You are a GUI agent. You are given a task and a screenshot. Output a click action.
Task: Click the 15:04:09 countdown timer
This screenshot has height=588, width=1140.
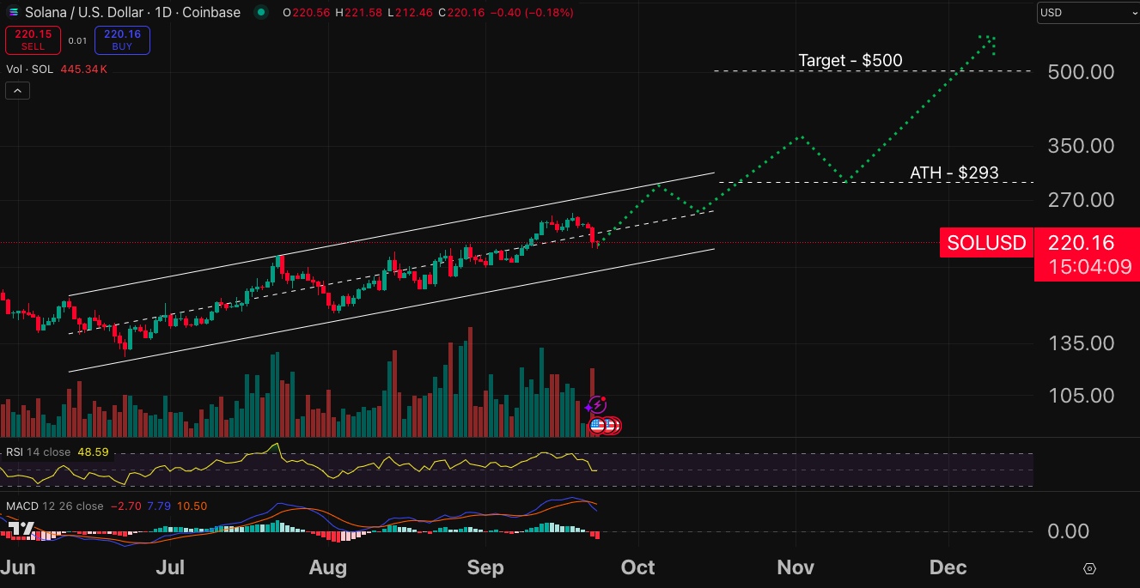coord(1086,267)
